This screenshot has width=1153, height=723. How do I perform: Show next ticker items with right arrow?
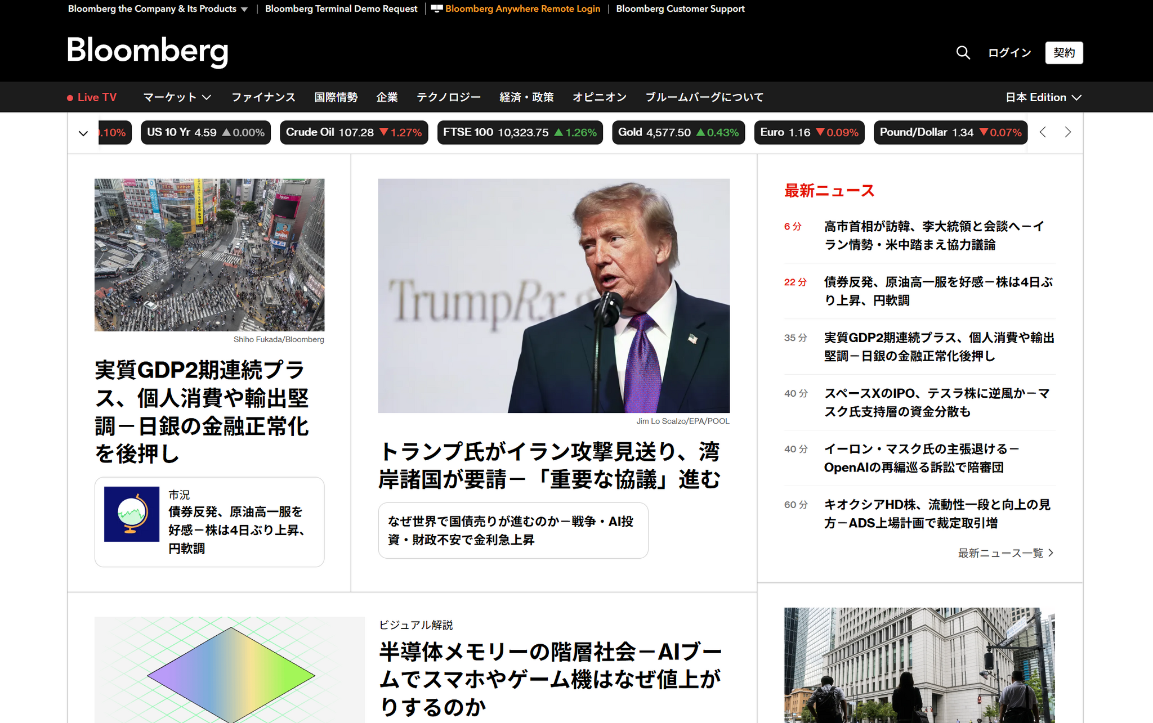click(x=1067, y=132)
